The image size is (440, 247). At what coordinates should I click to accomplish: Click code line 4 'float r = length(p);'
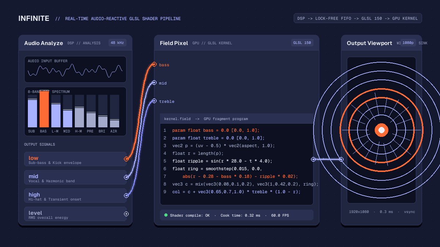pyautogui.click(x=198, y=153)
